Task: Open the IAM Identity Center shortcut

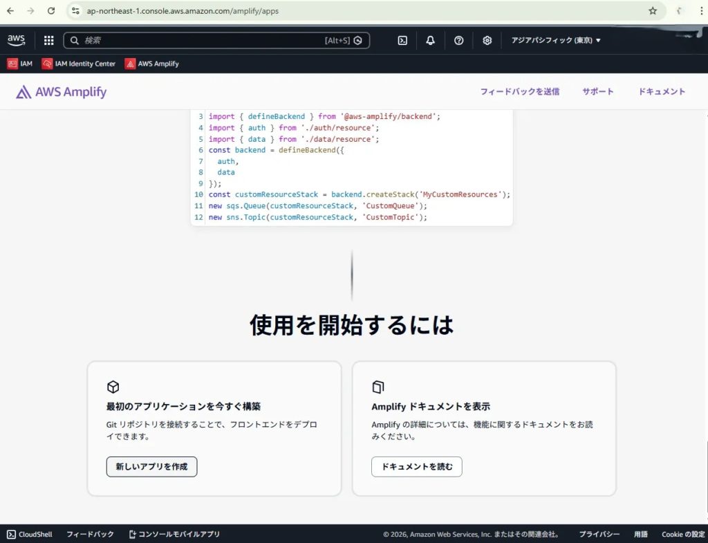Action: (x=79, y=64)
